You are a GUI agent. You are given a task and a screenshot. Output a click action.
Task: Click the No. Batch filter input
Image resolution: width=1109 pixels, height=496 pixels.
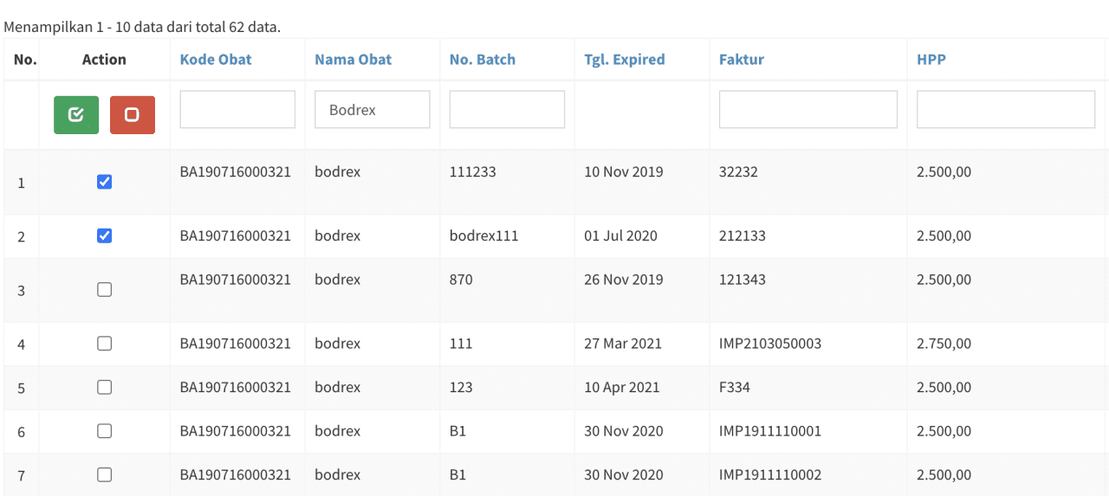tap(507, 110)
